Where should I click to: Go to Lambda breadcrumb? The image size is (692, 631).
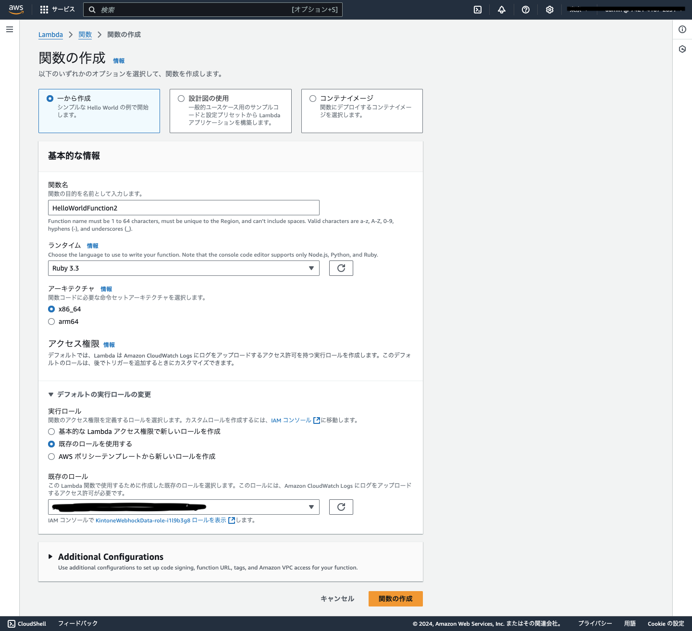click(x=50, y=35)
